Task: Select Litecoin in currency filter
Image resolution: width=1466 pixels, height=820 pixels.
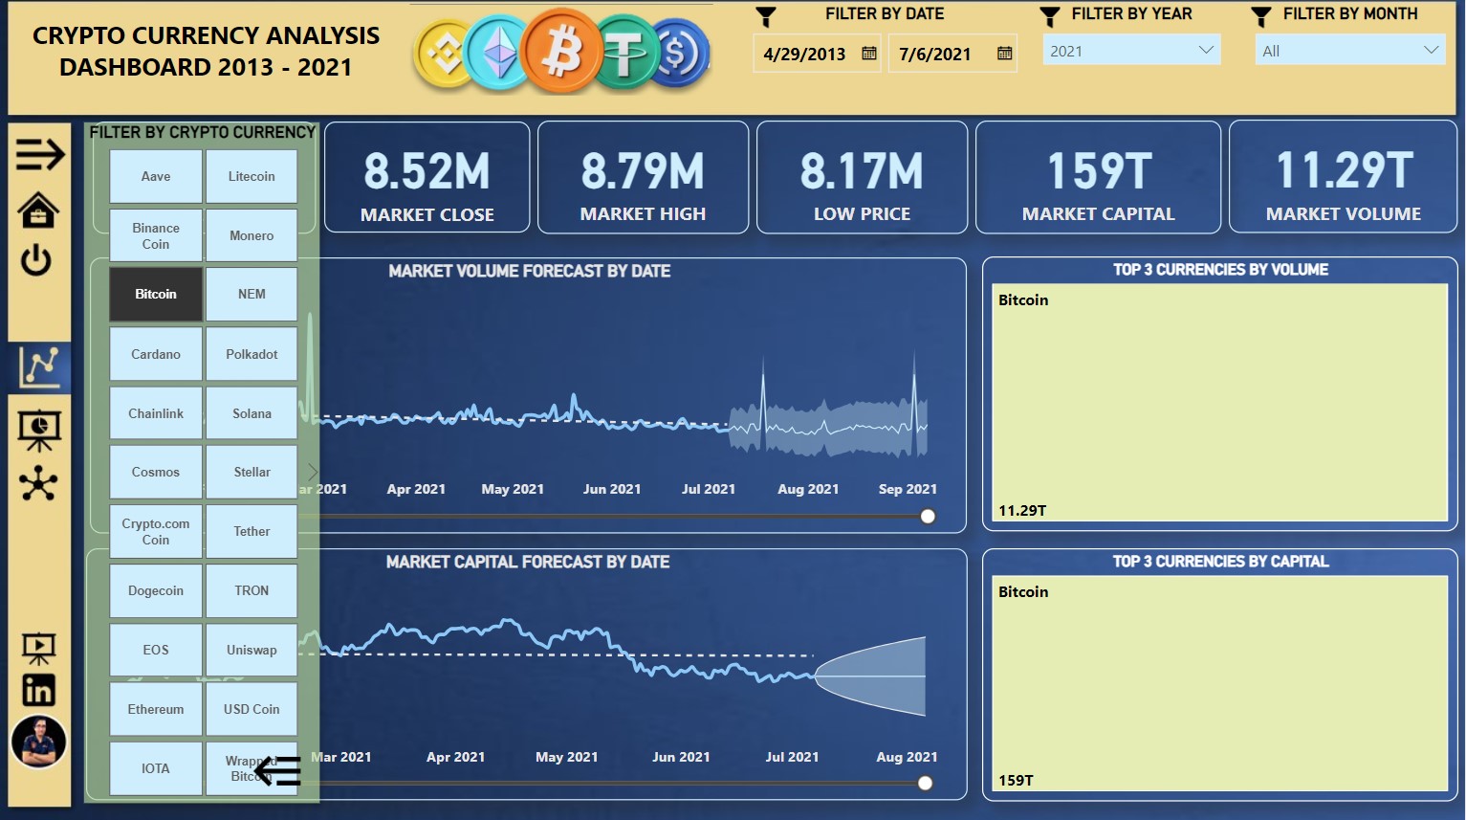Action: pos(252,176)
